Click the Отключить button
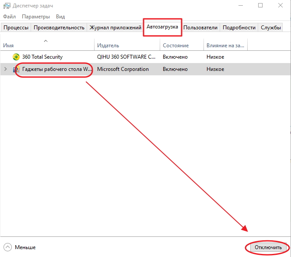Viewport: 291px width, 257px height. [x=268, y=247]
